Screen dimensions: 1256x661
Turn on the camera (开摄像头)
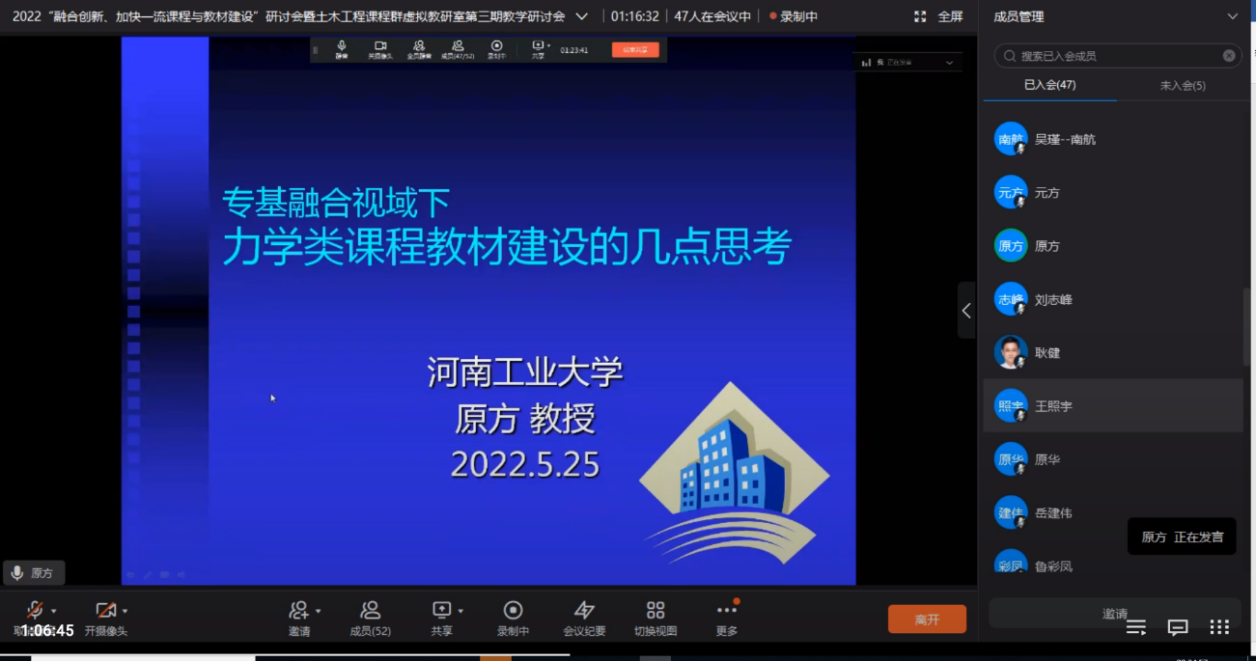coord(105,611)
